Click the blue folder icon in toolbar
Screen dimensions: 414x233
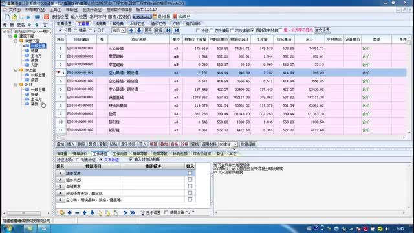(28, 17)
